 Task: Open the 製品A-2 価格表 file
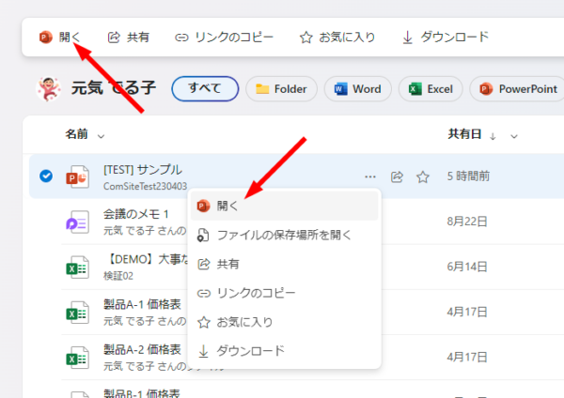pyautogui.click(x=142, y=349)
